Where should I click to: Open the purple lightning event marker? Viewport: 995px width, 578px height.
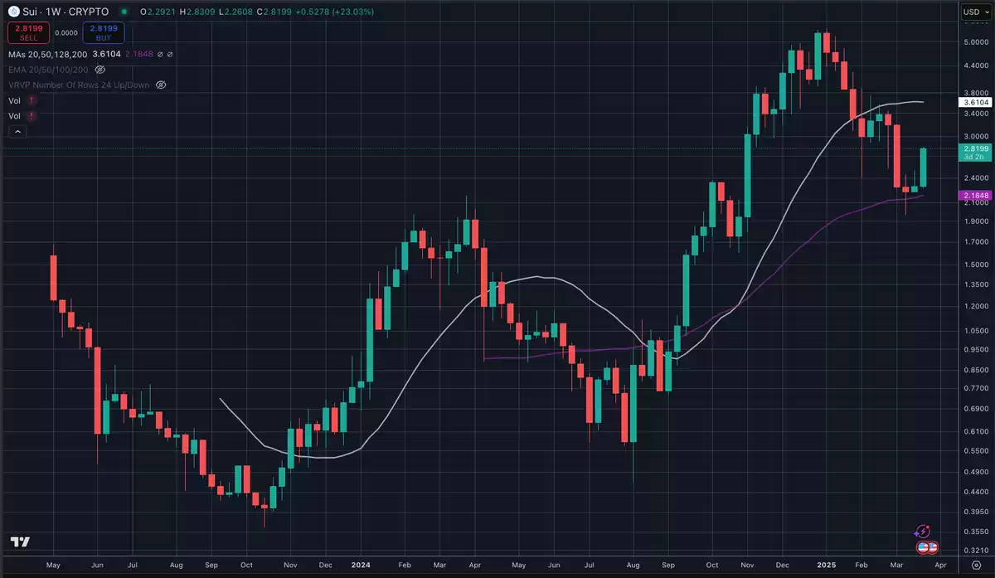click(923, 531)
